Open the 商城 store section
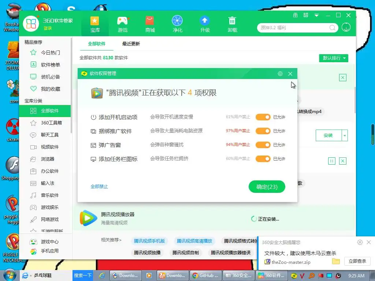 [150, 24]
